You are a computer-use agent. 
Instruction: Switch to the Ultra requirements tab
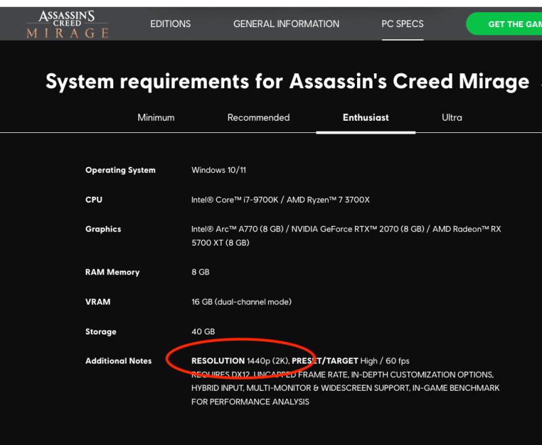tap(452, 117)
